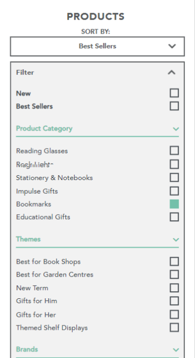
Task: Tick the Educational Gifts checkbox
Action: [x=174, y=217]
